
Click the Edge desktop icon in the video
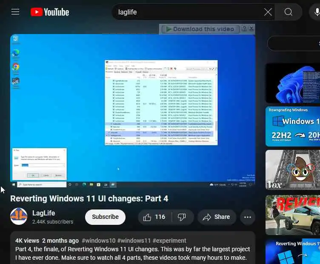[16, 54]
